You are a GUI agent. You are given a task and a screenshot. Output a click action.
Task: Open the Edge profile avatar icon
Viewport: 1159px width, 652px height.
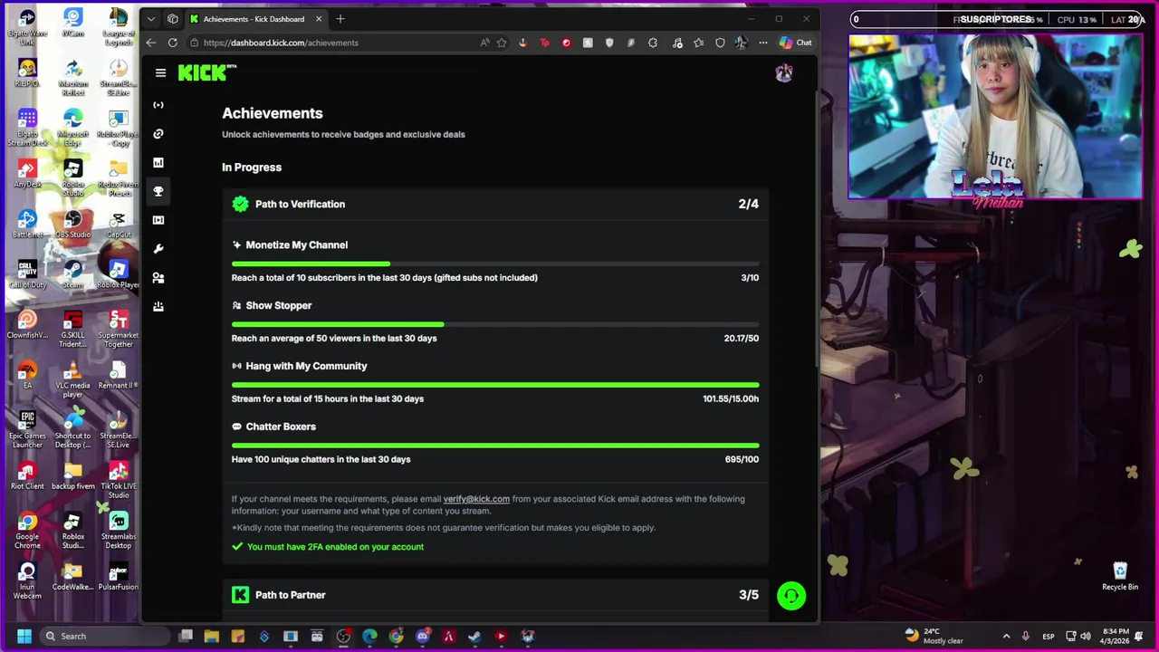[742, 43]
